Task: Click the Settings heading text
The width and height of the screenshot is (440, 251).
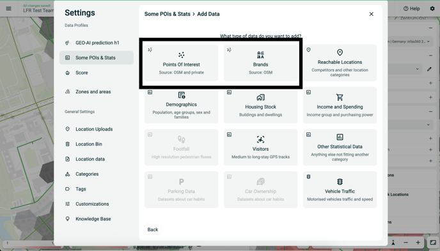Action: pos(80,13)
